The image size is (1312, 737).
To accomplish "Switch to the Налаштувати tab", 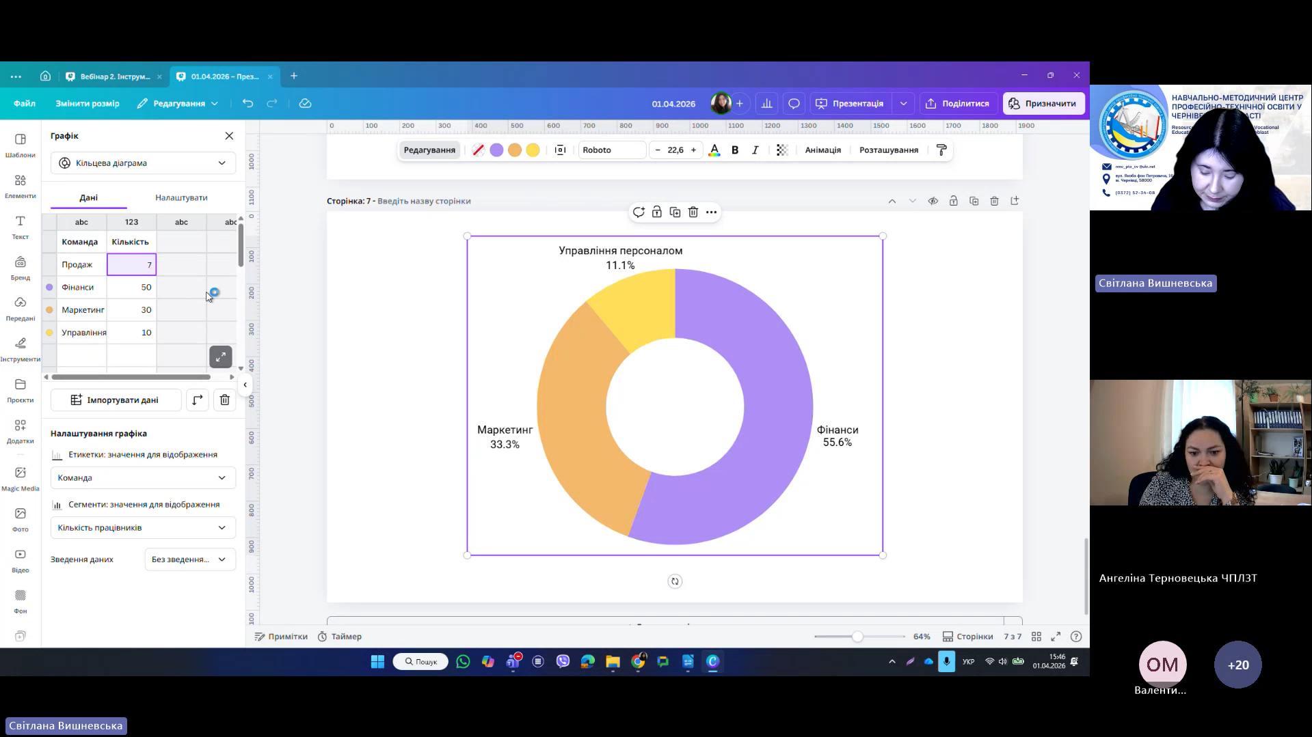I will coord(181,197).
